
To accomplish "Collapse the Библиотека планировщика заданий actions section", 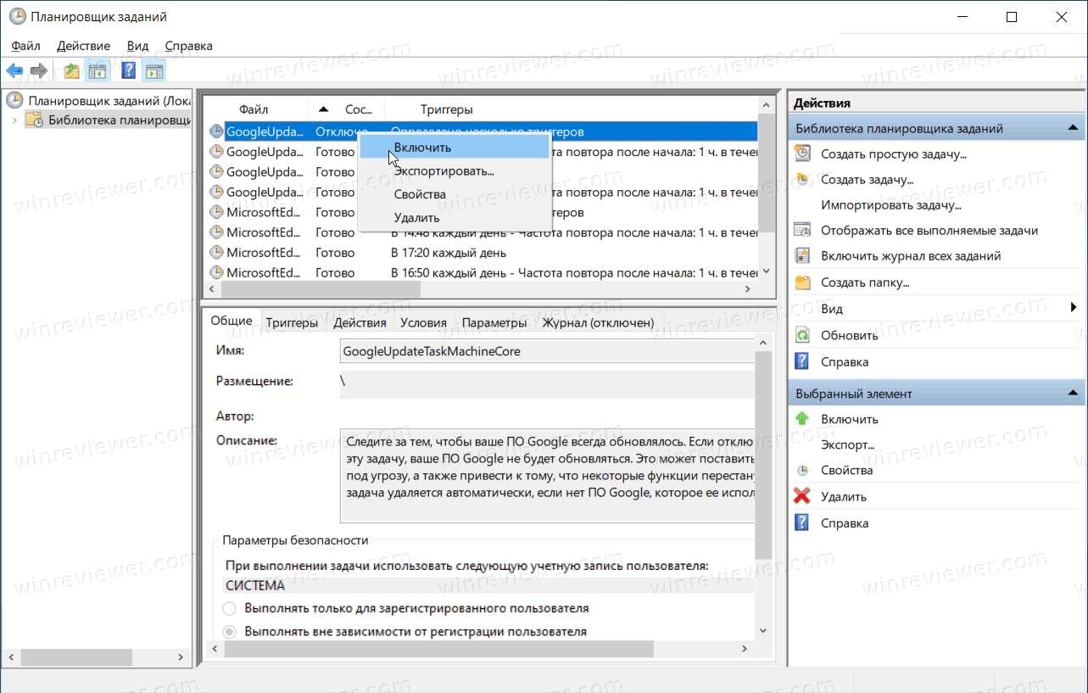I will pos(1073,128).
